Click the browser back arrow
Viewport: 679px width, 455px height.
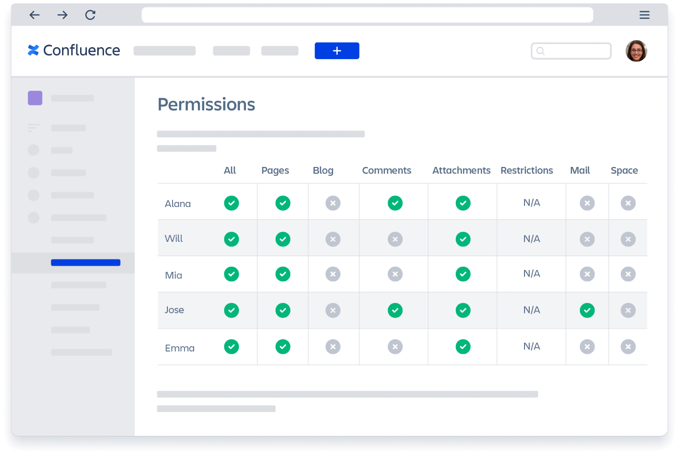click(x=34, y=15)
